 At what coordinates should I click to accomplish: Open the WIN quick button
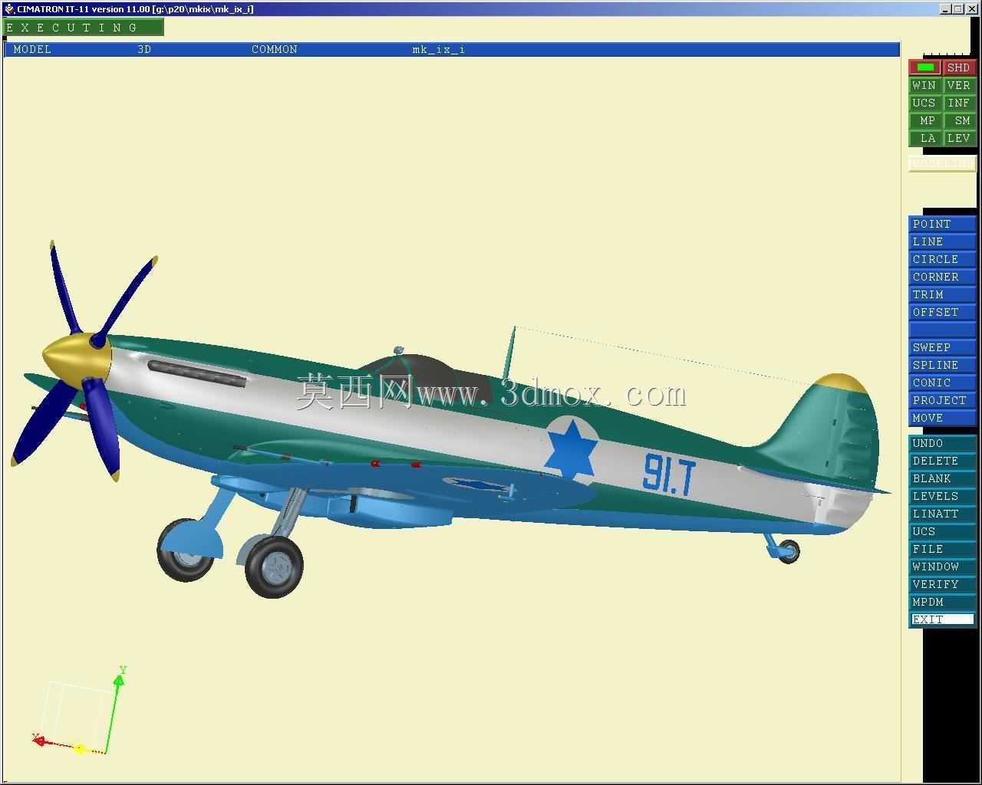(x=924, y=85)
